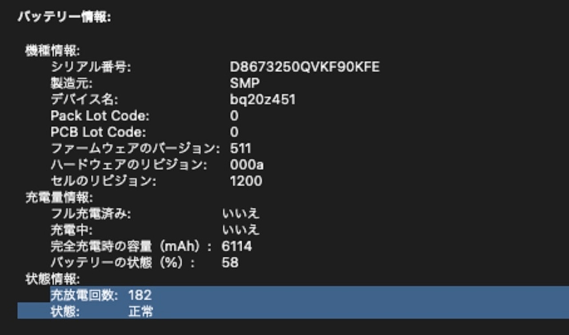Click the 状態情報 section label

(x=52, y=279)
